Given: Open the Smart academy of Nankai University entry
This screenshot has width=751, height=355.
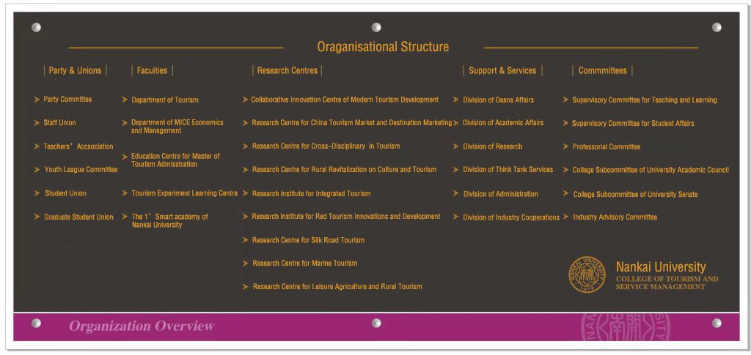Looking at the screenshot, I should coord(169,221).
